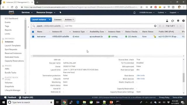Collapse the left navigation pane arrow
Viewport: 187px width, 105px height.
pyautogui.click(x=28, y=27)
